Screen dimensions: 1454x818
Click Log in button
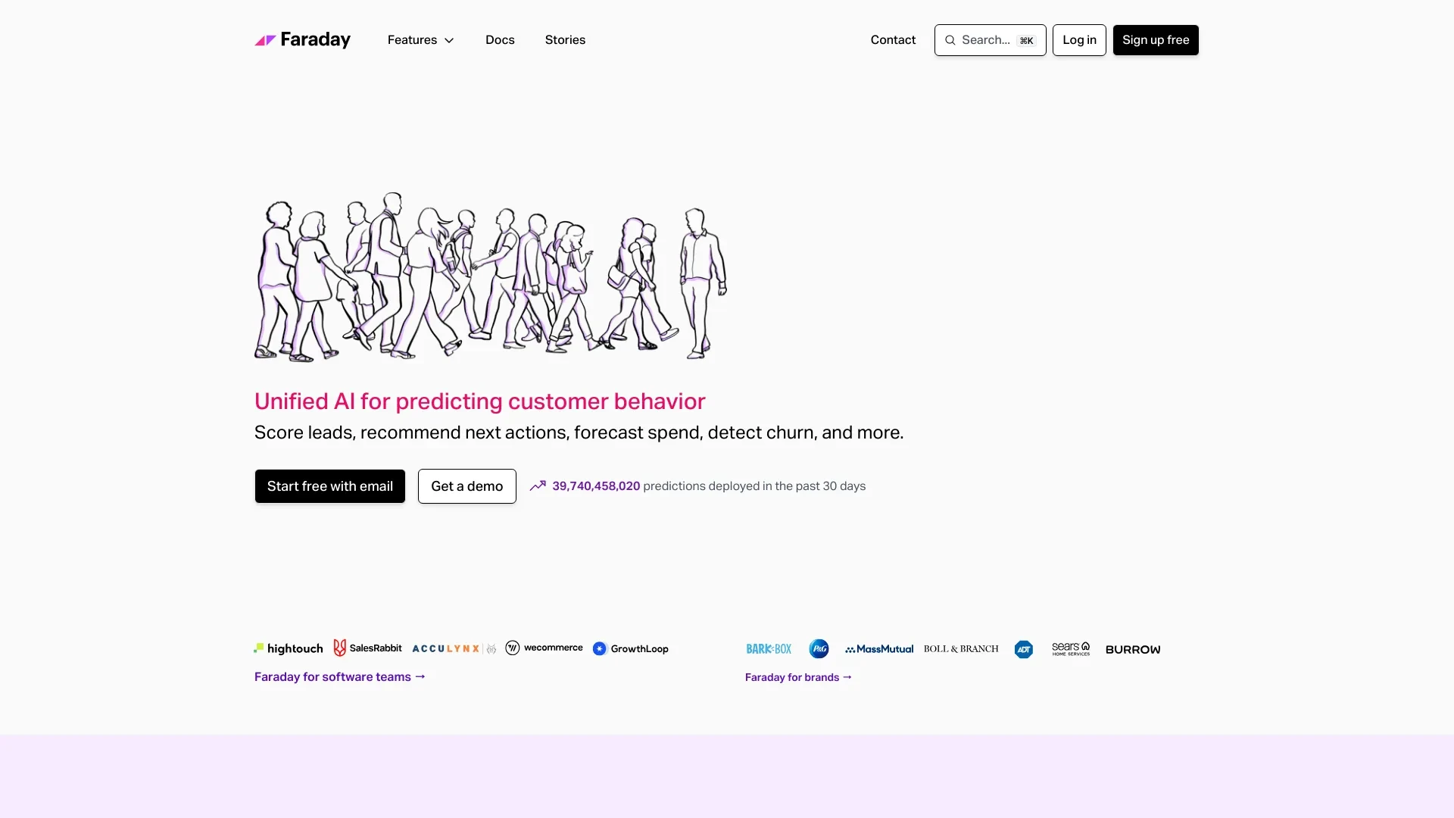(1078, 40)
